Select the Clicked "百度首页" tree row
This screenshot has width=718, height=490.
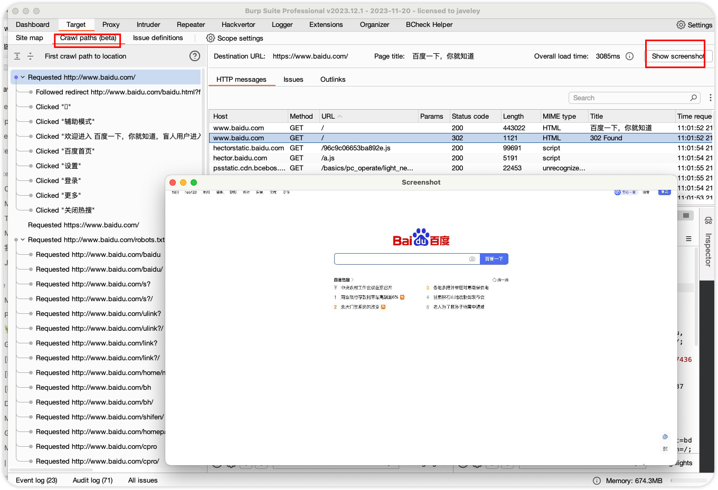click(65, 151)
